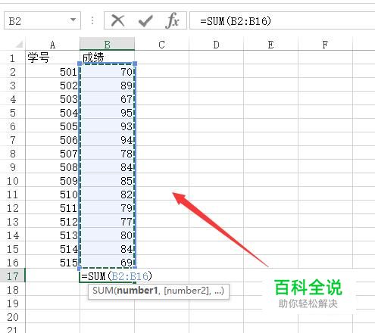The width and height of the screenshot is (375, 333).
Task: Click cell with student number 501
Action: click(52, 72)
